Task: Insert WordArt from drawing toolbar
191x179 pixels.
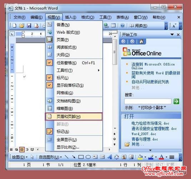Action: (110, 157)
